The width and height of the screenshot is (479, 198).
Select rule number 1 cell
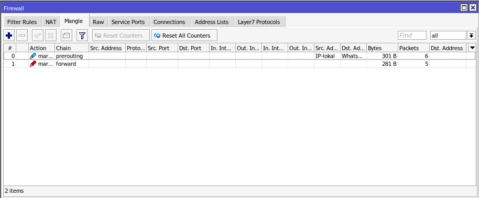tap(10, 64)
